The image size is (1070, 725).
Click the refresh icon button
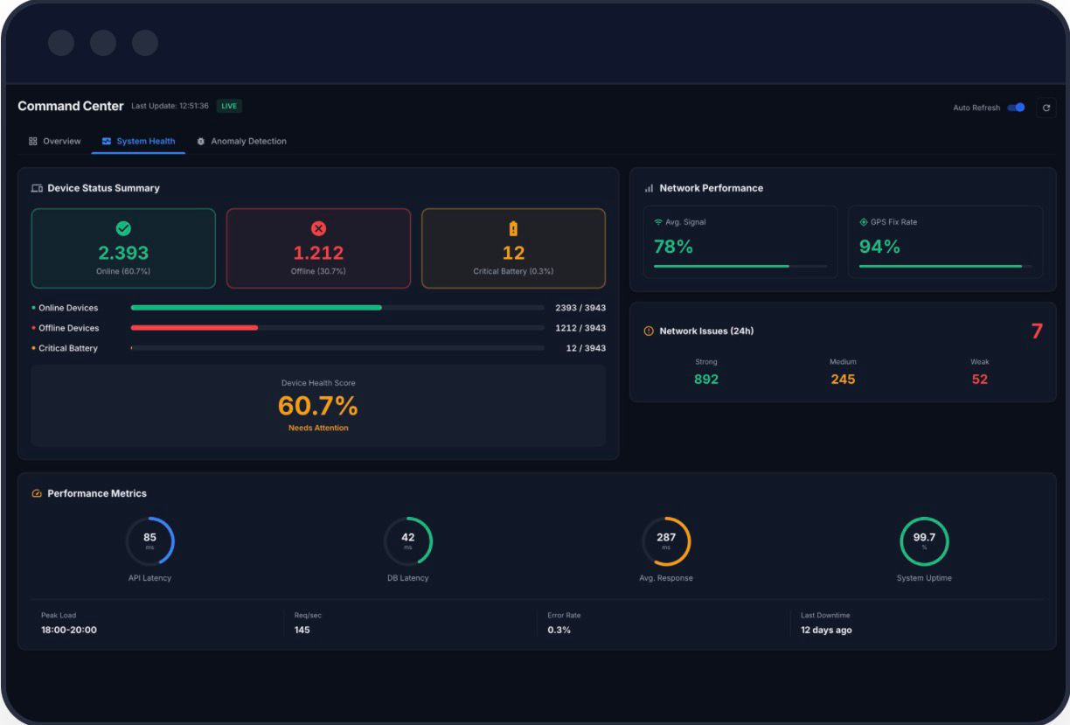(x=1046, y=108)
